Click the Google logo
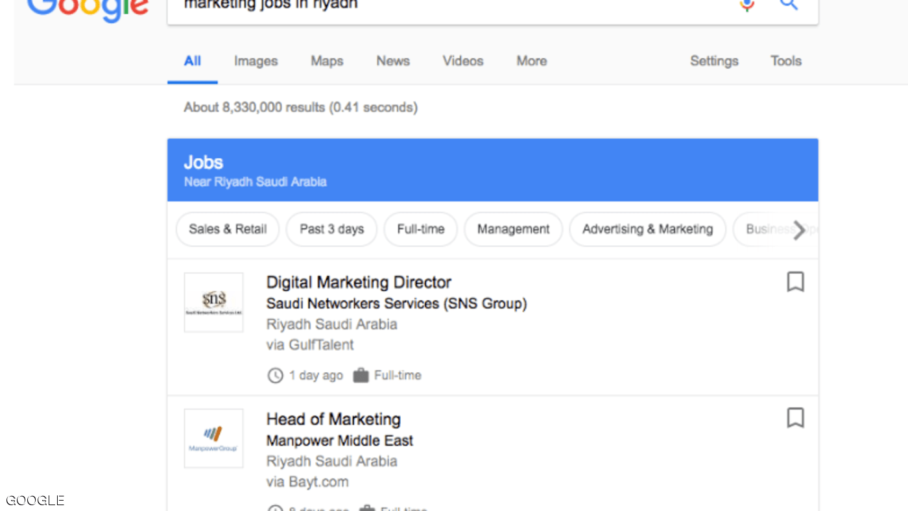908x511 pixels. pos(88,10)
